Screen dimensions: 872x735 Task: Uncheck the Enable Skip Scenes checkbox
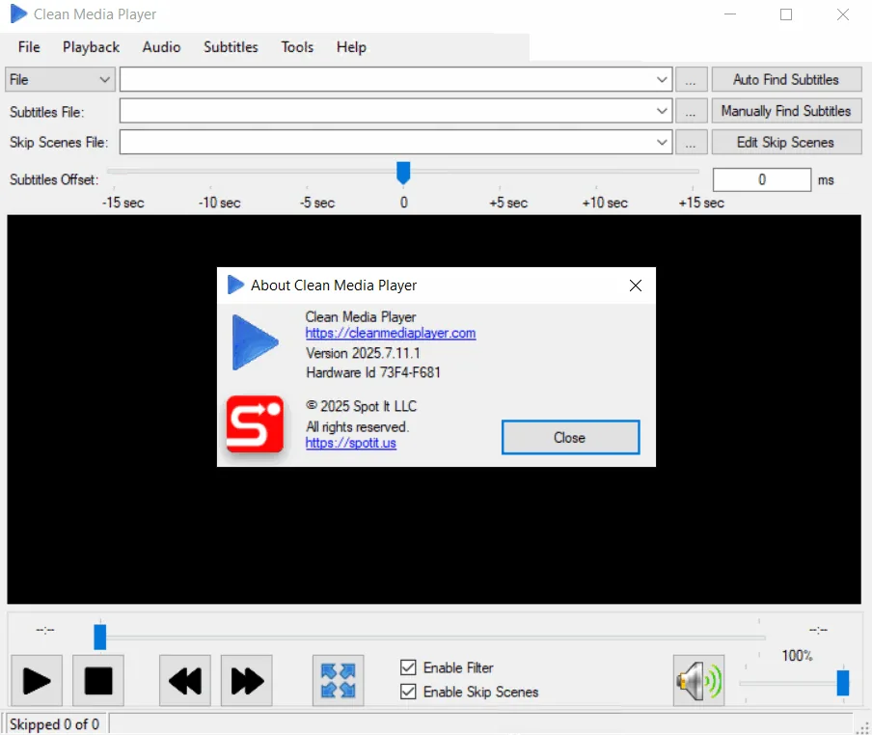point(408,692)
